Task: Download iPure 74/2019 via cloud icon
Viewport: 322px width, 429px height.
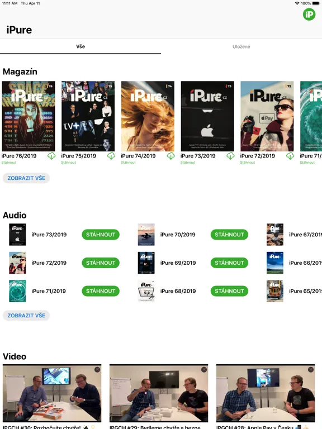Action: coord(171,156)
